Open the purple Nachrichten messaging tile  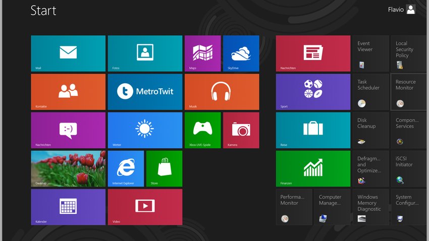68,131
